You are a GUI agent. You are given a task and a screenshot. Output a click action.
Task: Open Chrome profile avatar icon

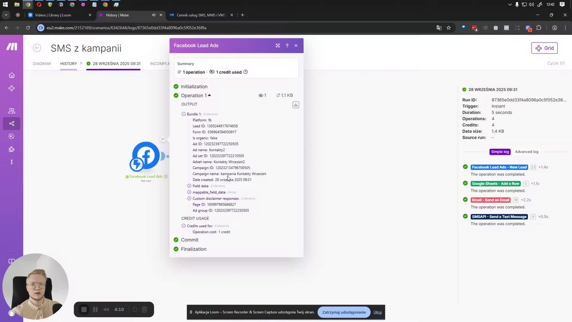555,28
